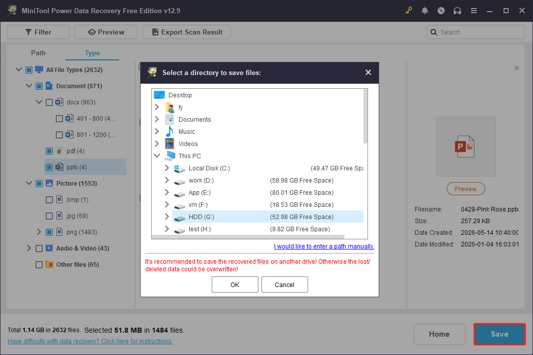Click the Home button
533x355 pixels.
pos(439,334)
